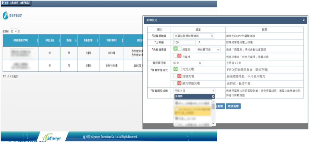Image resolution: width=313 pixels, height=142 pixels.
Task: Click the 用電上限值 cell showing 80
Action: coord(50,65)
